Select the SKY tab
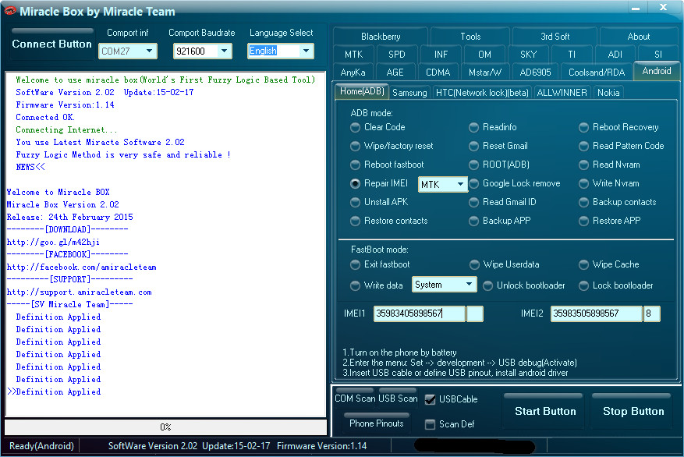684x457 pixels. coord(528,55)
